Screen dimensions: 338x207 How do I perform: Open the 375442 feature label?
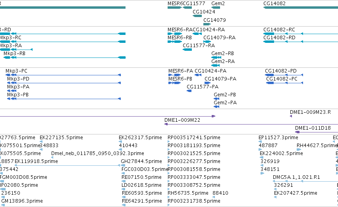click(9, 170)
